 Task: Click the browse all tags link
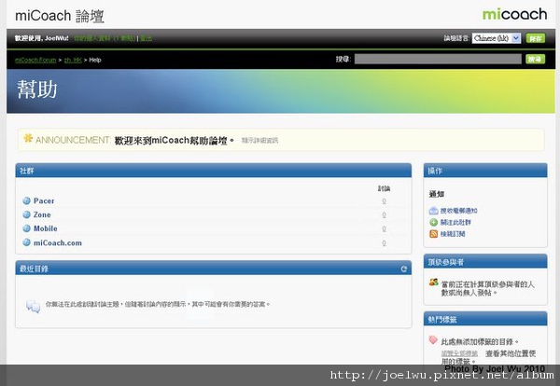coord(459,353)
